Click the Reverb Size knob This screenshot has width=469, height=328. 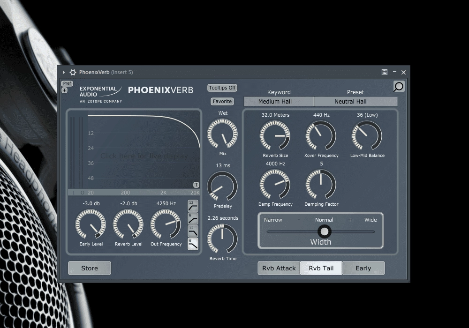coord(275,135)
